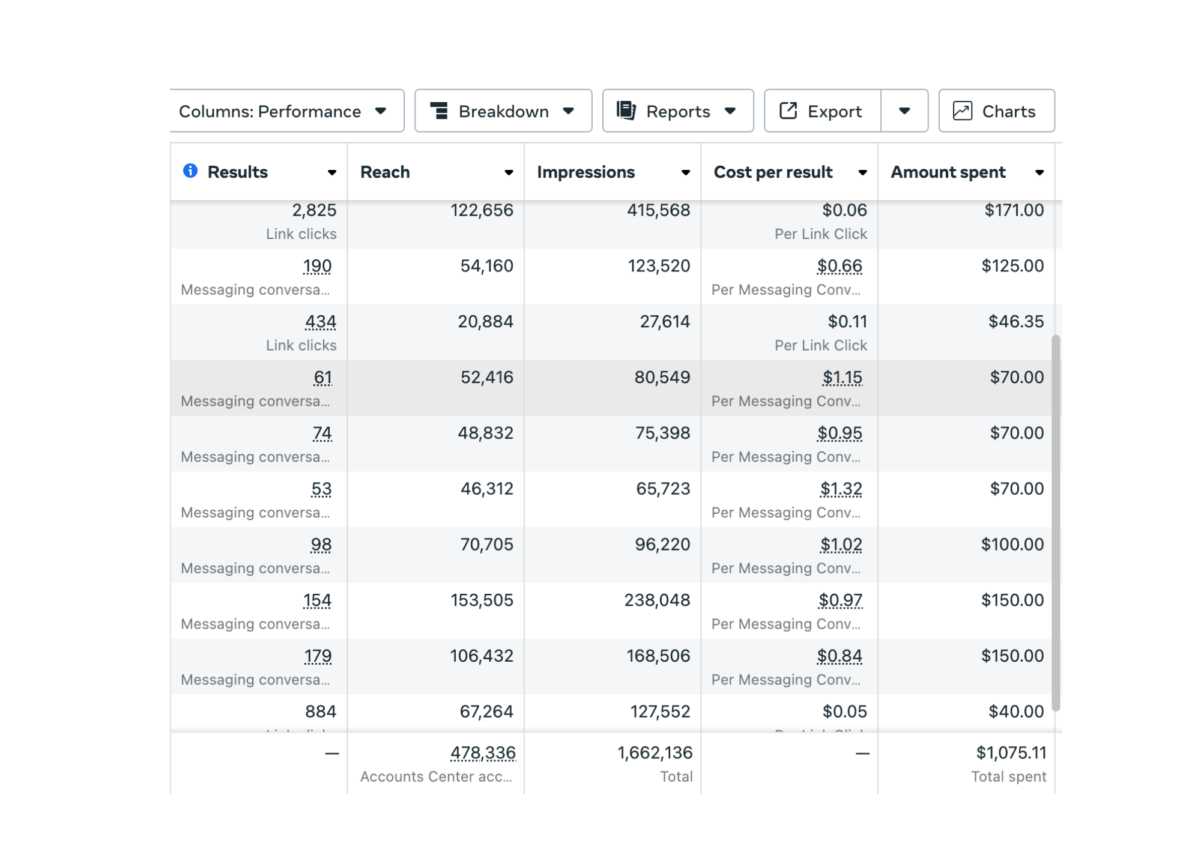
Task: Open the export options dropdown arrow
Action: pos(904,111)
